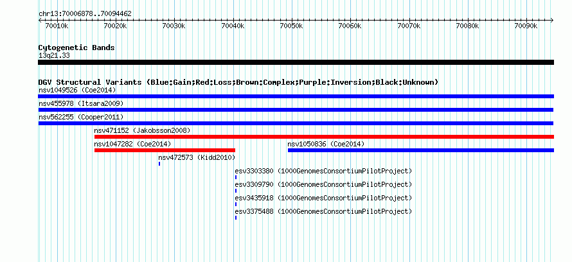
Task: Click the 70010k ruler tick label
Action: coord(57,26)
